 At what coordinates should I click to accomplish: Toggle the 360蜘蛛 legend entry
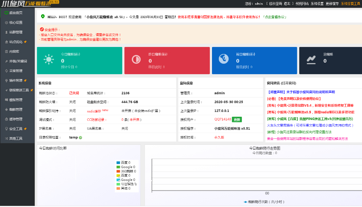pyautogui.click(x=126, y=171)
